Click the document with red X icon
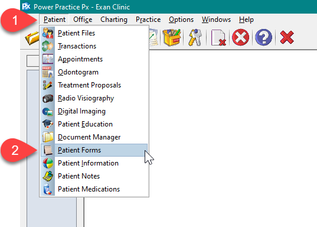This screenshot has height=227, width=317. (x=218, y=37)
